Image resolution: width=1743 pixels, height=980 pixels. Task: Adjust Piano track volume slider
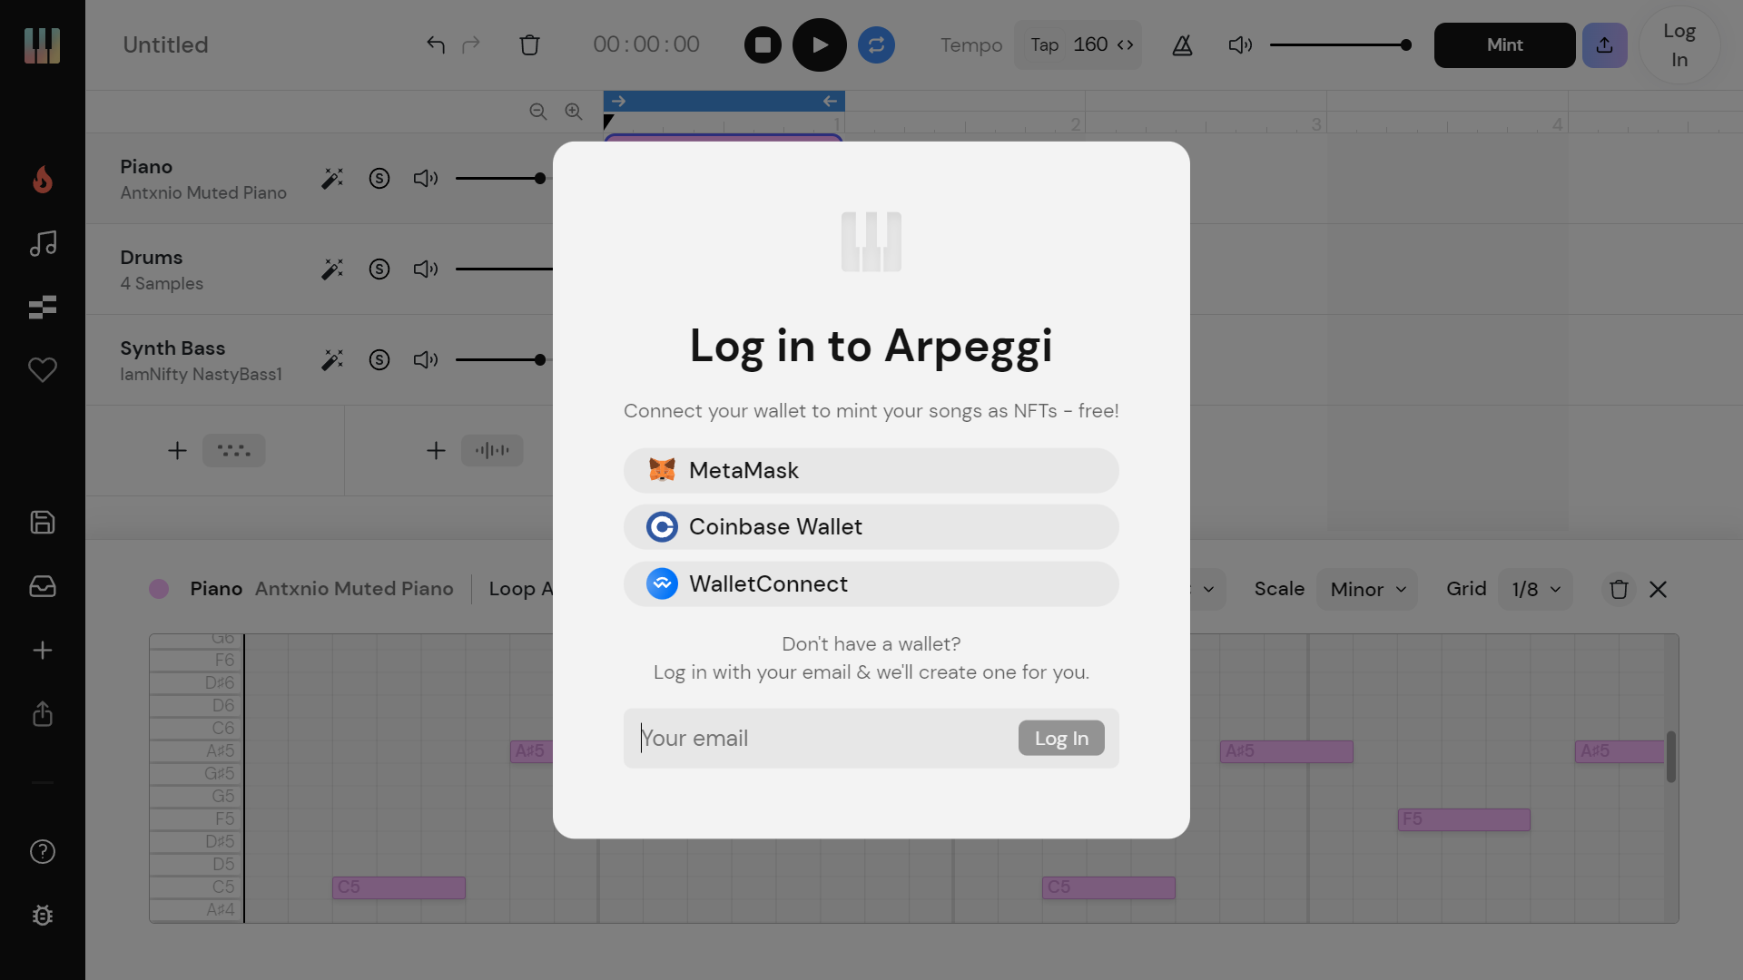click(x=540, y=179)
